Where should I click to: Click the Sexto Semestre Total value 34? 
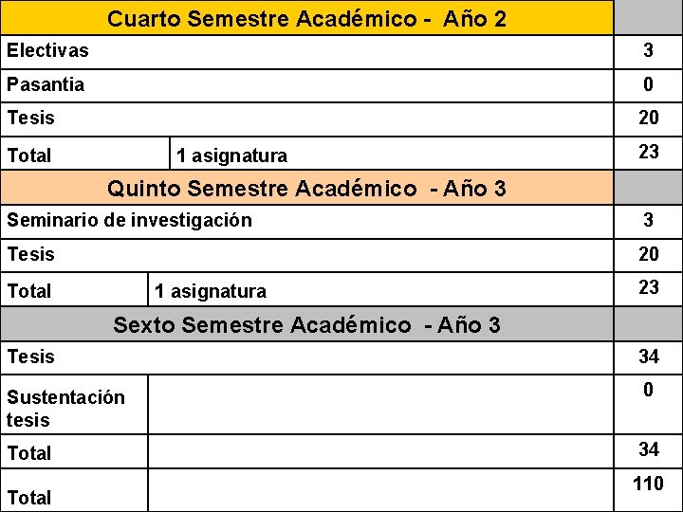coord(648,449)
